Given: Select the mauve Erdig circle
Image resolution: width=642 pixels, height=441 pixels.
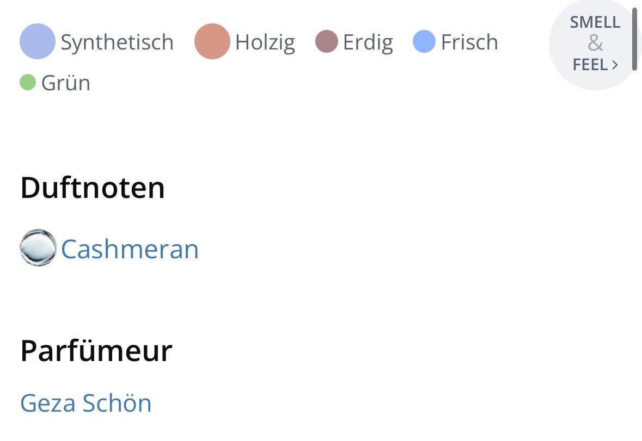Looking at the screenshot, I should 327,41.
